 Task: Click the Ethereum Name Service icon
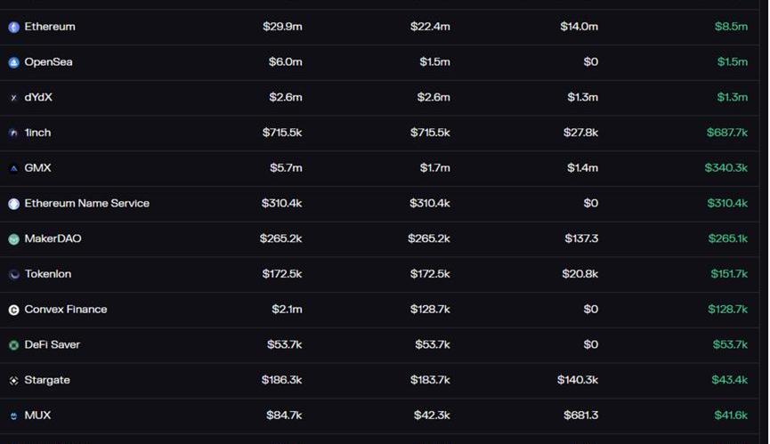(x=13, y=204)
